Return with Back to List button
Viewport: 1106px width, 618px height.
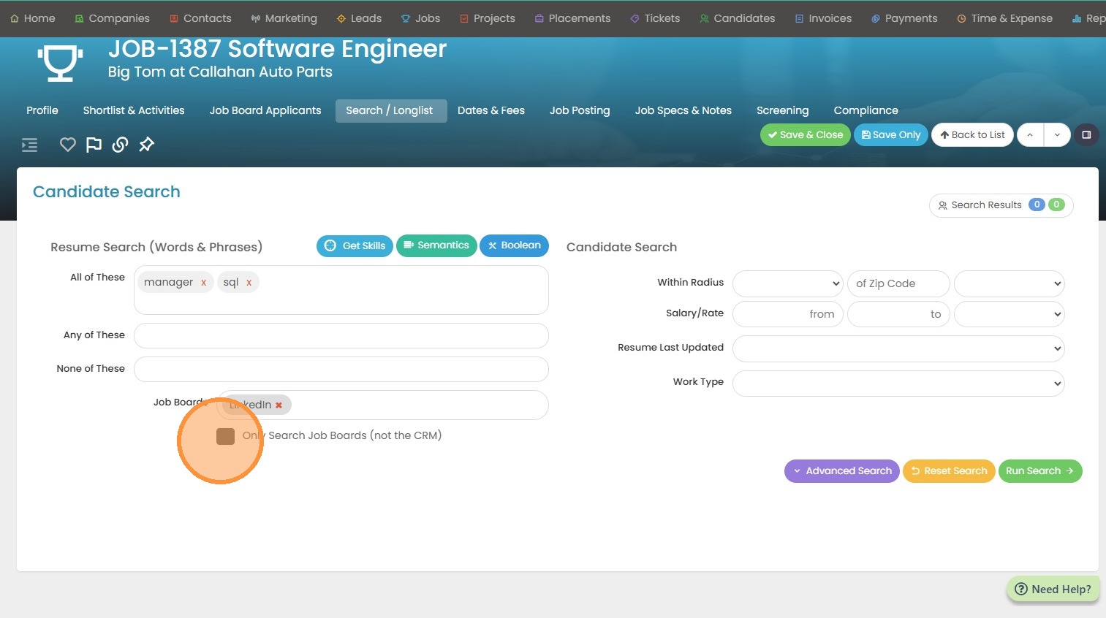(x=972, y=135)
